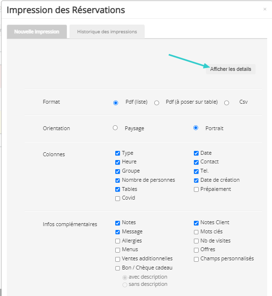The width and height of the screenshot is (272, 296).
Task: Check the Ventes additionnelles option
Action: (118, 259)
